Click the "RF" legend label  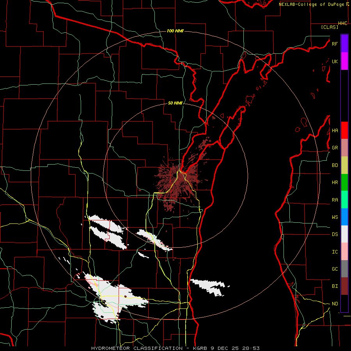point(335,44)
